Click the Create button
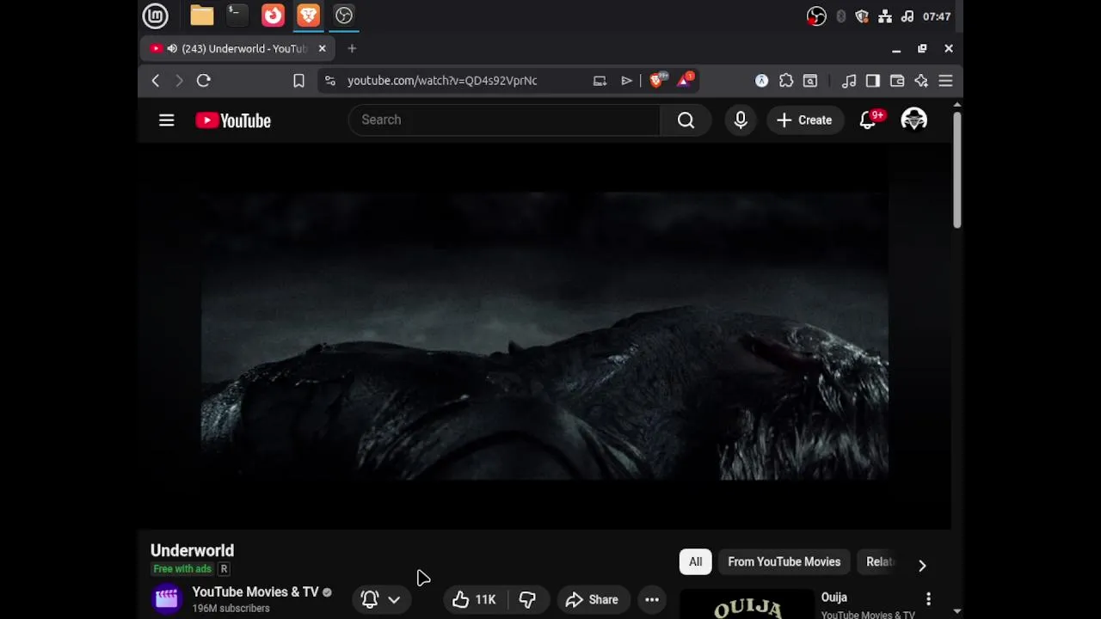 (804, 120)
